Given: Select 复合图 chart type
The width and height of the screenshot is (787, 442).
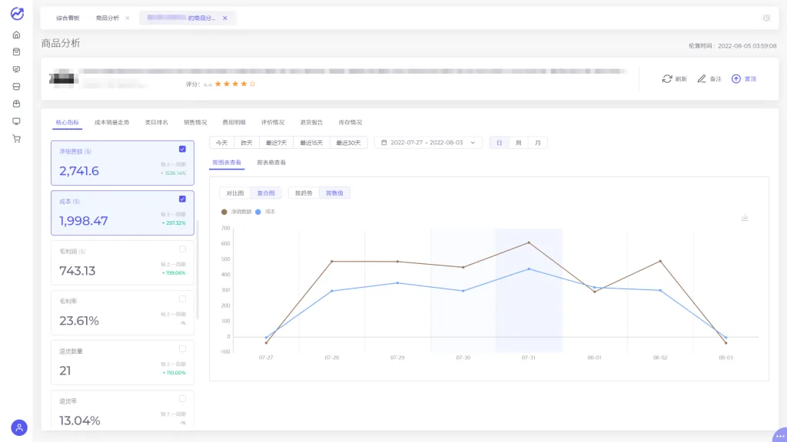Looking at the screenshot, I should click(266, 193).
